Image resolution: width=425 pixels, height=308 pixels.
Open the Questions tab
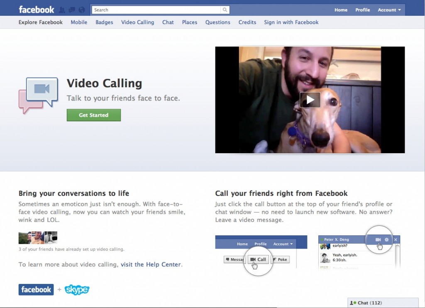pyautogui.click(x=217, y=22)
